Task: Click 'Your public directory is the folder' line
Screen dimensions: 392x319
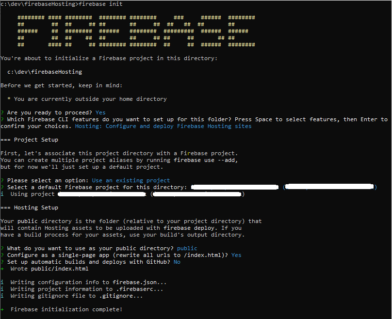Action: point(131,222)
